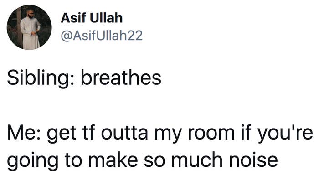Viewport: 319px width, 181px height.
Task: Click the word "Sibling:" in tweet
Action: [x=40, y=78]
